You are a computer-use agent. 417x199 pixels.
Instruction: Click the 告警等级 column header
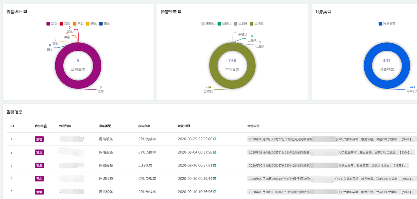point(41,126)
